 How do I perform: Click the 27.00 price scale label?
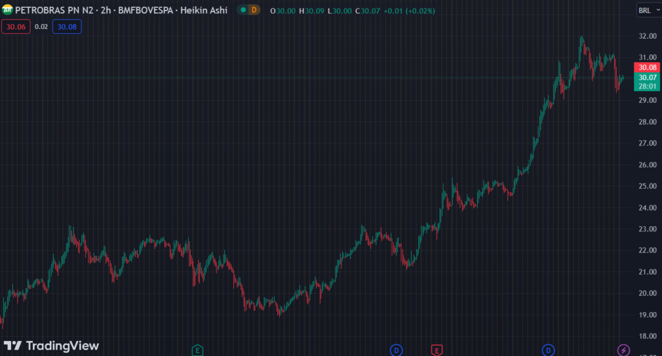pos(648,143)
